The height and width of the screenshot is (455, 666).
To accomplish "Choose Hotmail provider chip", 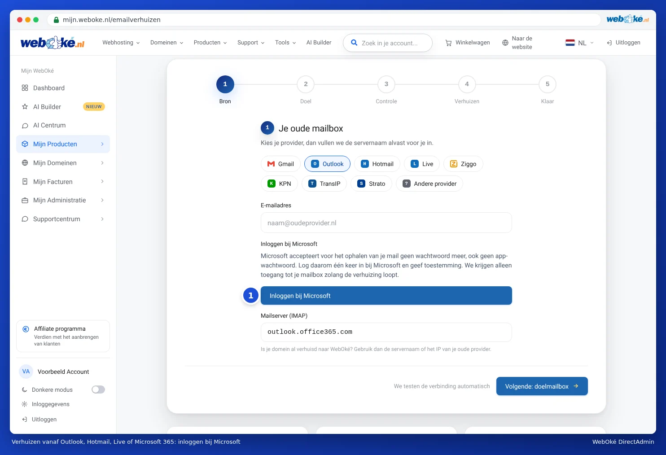I will coord(377,164).
